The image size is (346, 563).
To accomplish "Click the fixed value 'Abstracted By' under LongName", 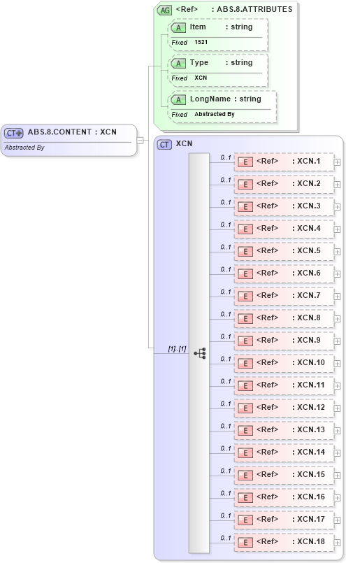I will (x=215, y=114).
